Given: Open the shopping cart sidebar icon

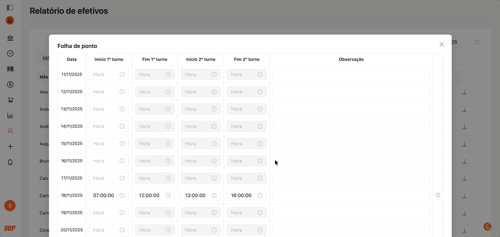Looking at the screenshot, I should 10,100.
